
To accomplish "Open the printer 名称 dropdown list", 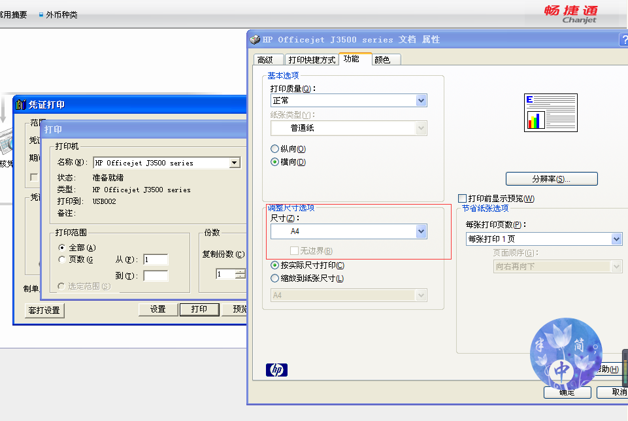I will pyautogui.click(x=235, y=163).
